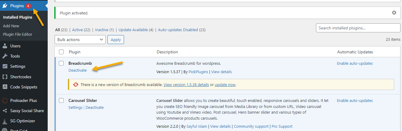This screenshot has height=131, width=402.
Task: Deactivate the Breadcrumb plugin
Action: tap(78, 70)
